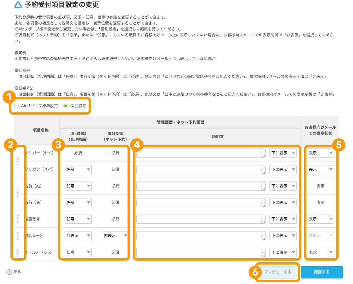Click the drag handle beside フリガナ（セイ）
The image size is (353, 284).
(x=18, y=161)
